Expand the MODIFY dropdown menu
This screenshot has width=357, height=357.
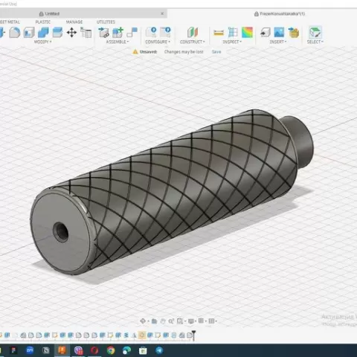(42, 42)
